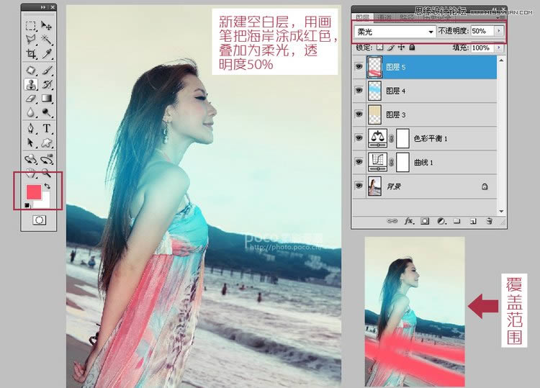Click the red foreground color swatch
Screen dimensions: 540x388
34,191
